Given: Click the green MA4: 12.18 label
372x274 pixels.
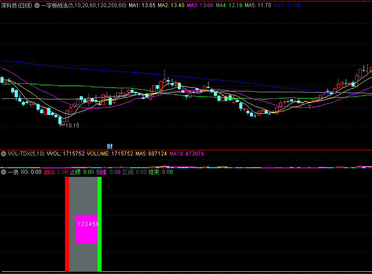Looking at the screenshot, I should [229, 5].
